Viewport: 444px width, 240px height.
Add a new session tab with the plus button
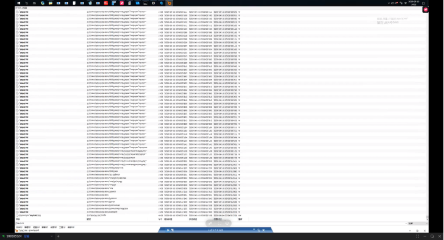(59, 236)
